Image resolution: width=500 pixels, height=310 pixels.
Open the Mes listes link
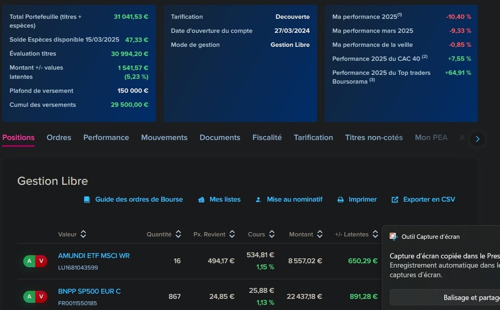pos(225,200)
